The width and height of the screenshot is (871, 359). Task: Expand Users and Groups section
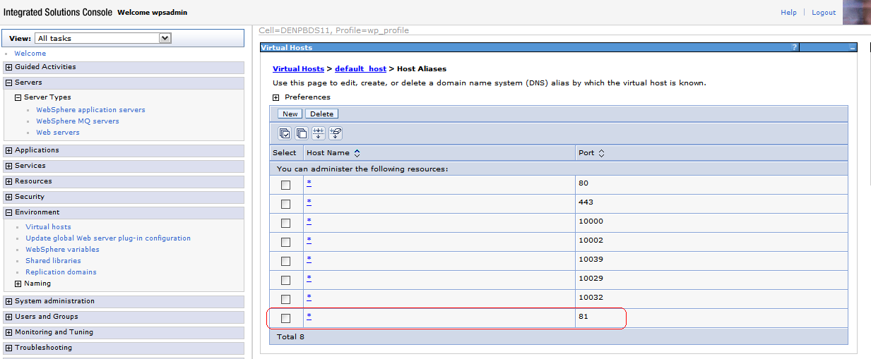(8, 317)
